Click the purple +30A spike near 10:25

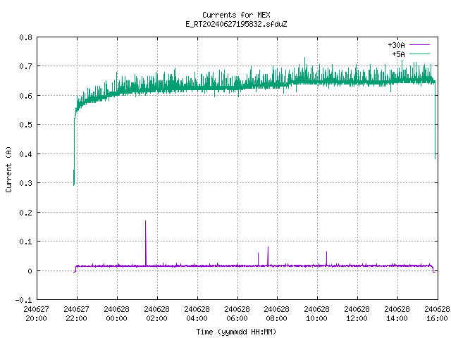(x=326, y=258)
